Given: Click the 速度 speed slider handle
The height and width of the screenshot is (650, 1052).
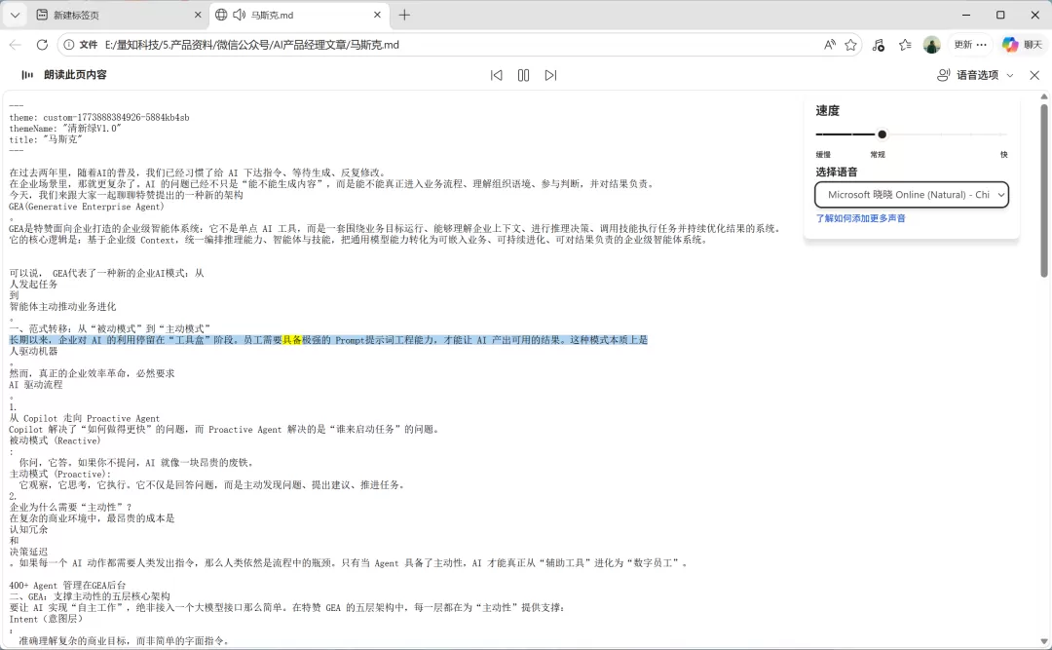Looking at the screenshot, I should coord(883,134).
